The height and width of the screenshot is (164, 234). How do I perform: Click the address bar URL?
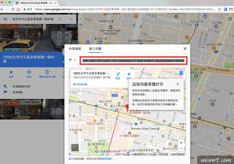click(125, 9)
